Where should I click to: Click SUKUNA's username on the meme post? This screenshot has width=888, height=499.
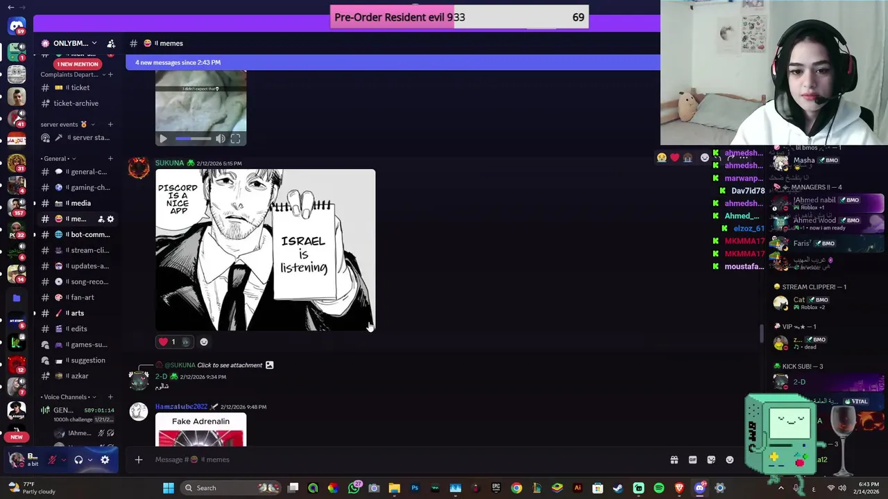(169, 163)
